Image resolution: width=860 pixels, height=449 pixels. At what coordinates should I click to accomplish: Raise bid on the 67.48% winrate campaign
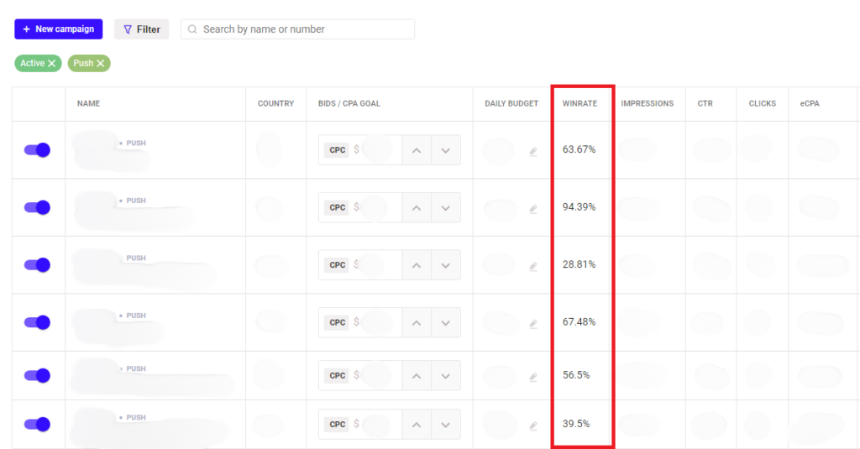[416, 322]
